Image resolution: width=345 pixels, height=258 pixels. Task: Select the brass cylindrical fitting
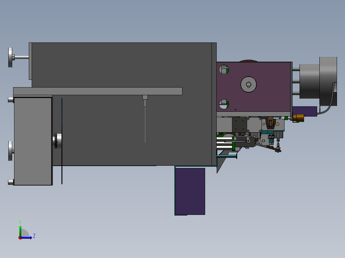(x=298, y=118)
